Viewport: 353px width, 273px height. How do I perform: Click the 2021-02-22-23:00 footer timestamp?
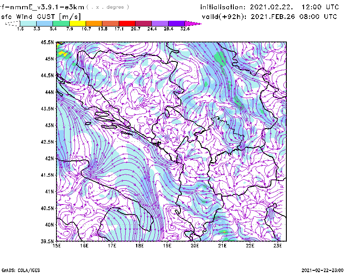pyautogui.click(x=323, y=270)
